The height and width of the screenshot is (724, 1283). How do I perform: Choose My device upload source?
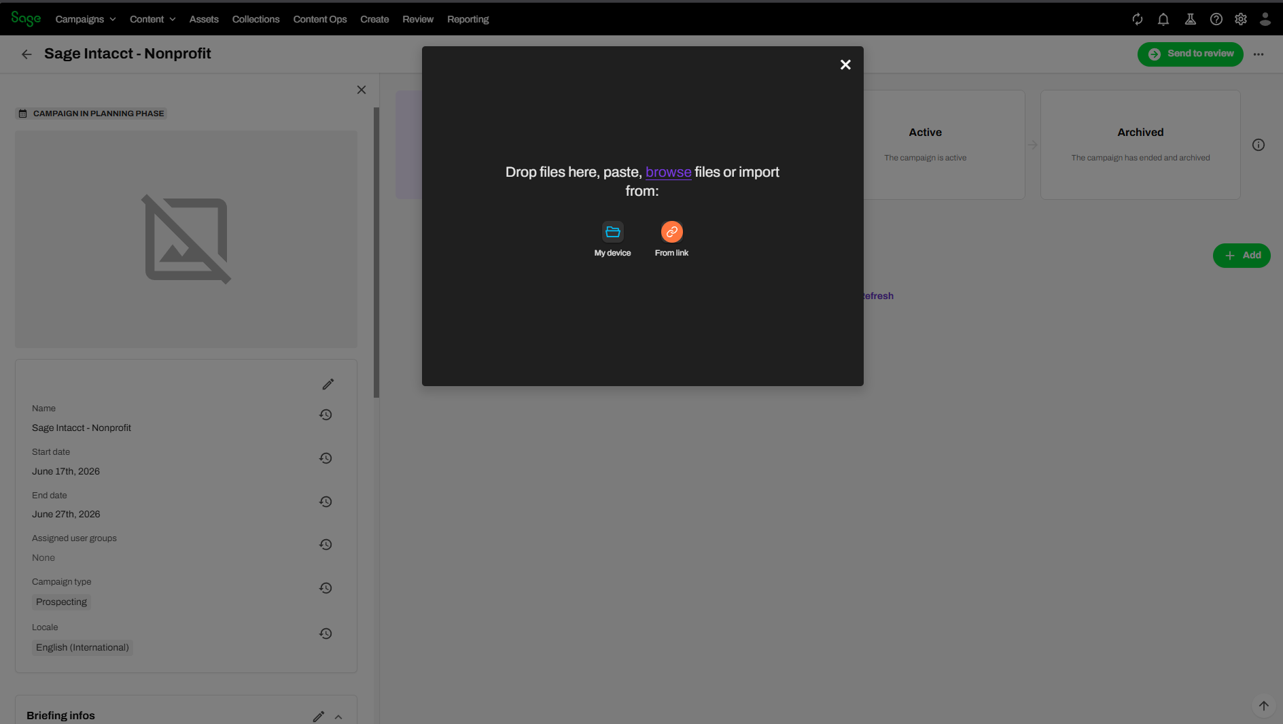(x=612, y=239)
